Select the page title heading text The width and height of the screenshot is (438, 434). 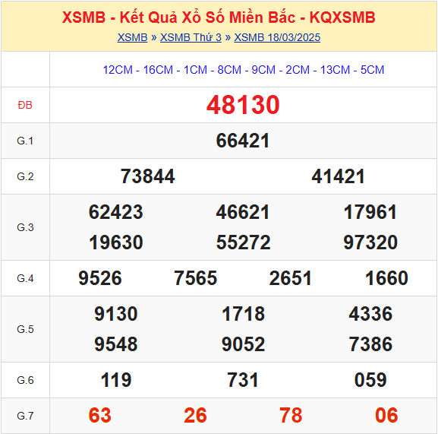coord(219,17)
